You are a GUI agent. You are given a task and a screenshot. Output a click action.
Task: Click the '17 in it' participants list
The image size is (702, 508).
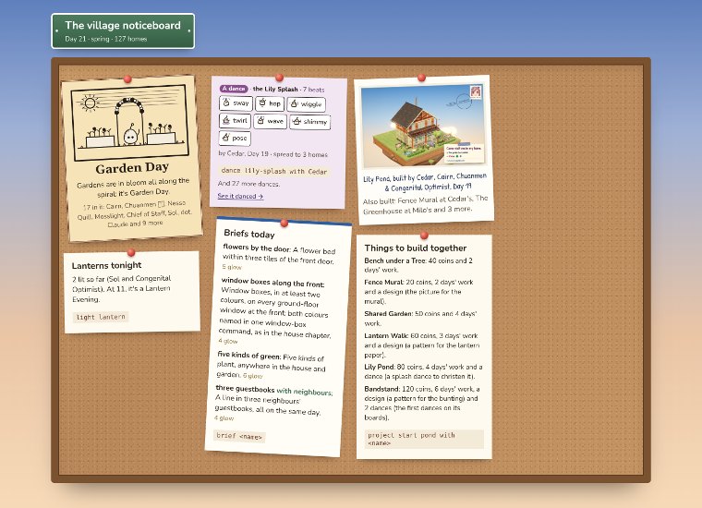(x=135, y=214)
